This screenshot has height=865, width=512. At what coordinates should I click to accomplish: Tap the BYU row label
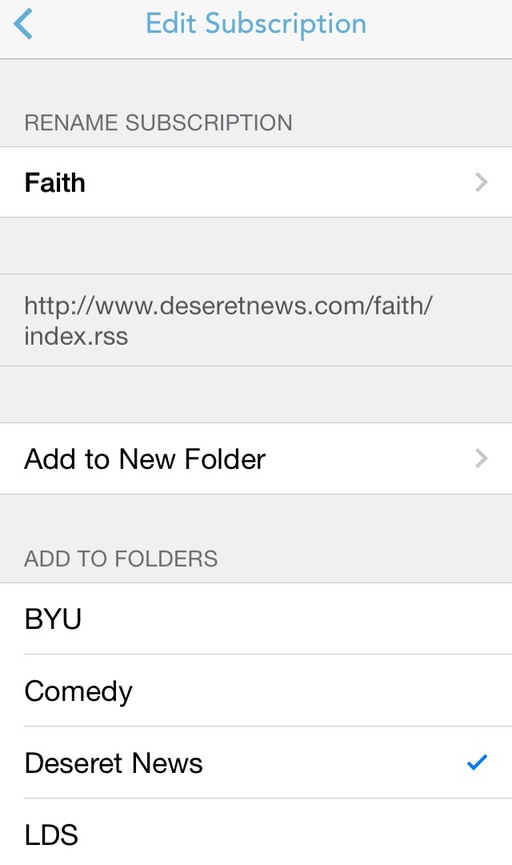[x=53, y=619]
